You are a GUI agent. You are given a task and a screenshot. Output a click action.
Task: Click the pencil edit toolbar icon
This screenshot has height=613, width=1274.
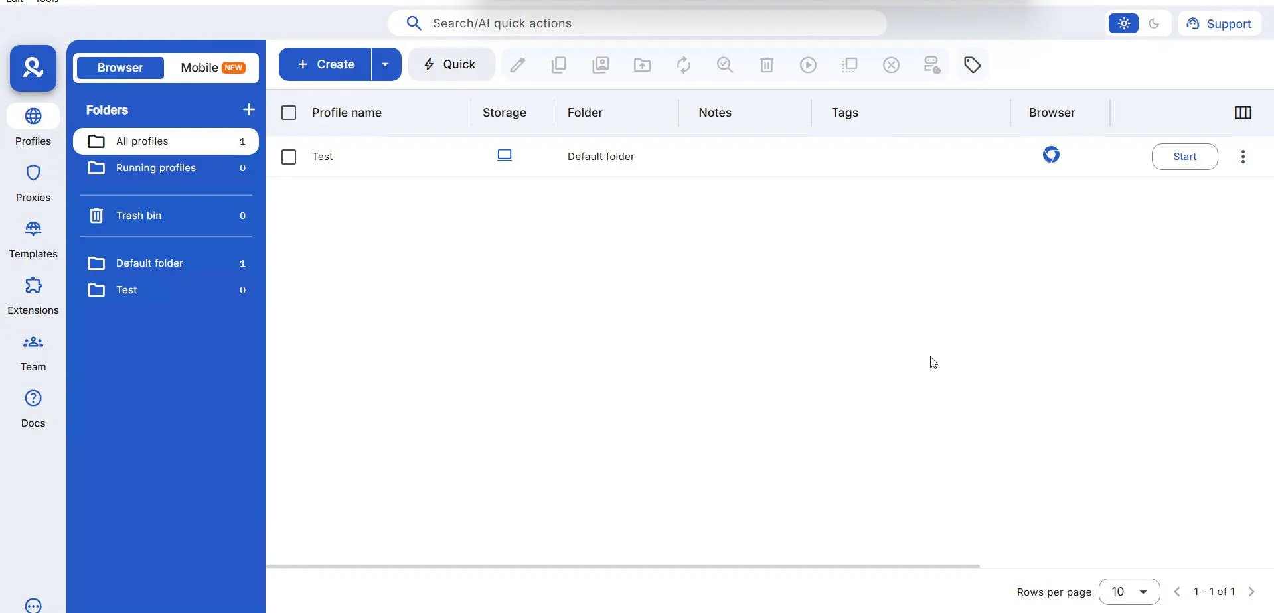[x=518, y=65]
